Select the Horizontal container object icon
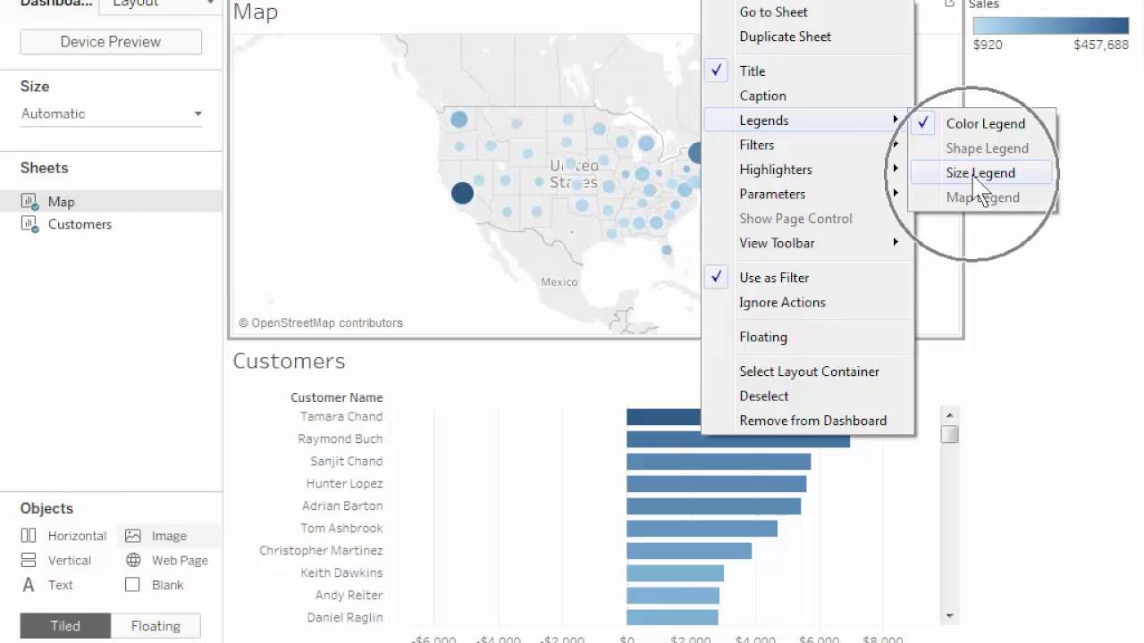This screenshot has width=1144, height=643. (29, 536)
